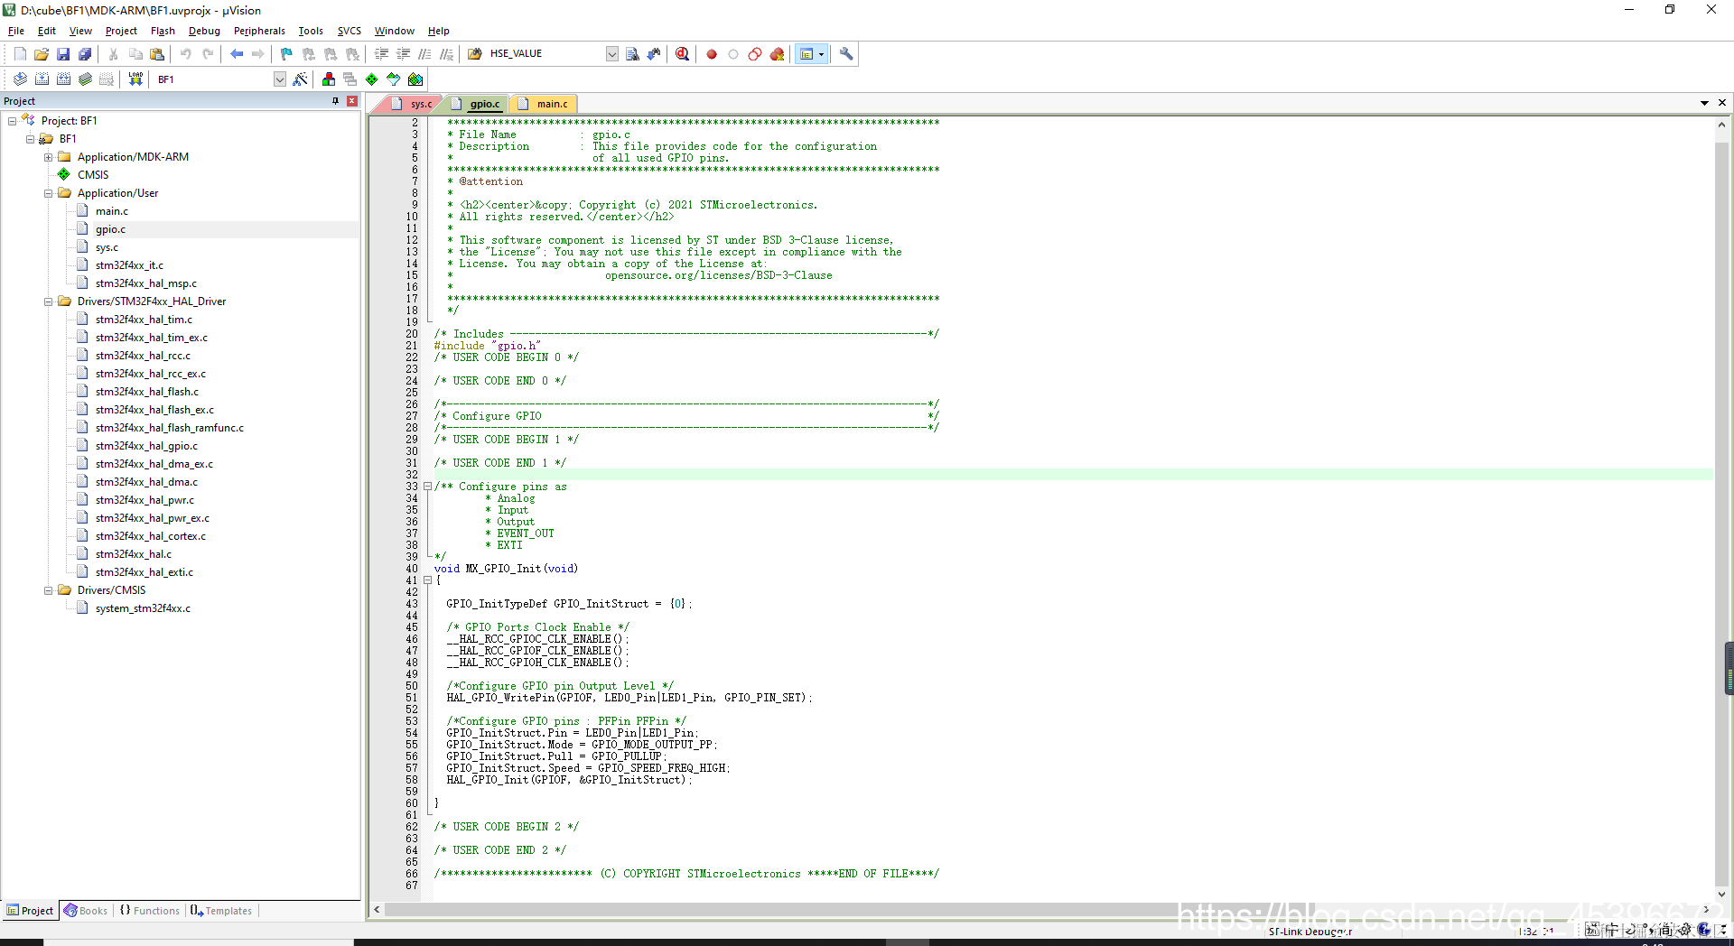Close the active editor tab
This screenshot has width=1734, height=946.
tap(1722, 103)
